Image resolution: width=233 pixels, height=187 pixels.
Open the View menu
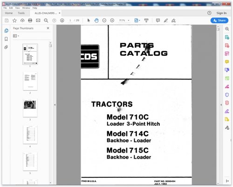(17, 8)
